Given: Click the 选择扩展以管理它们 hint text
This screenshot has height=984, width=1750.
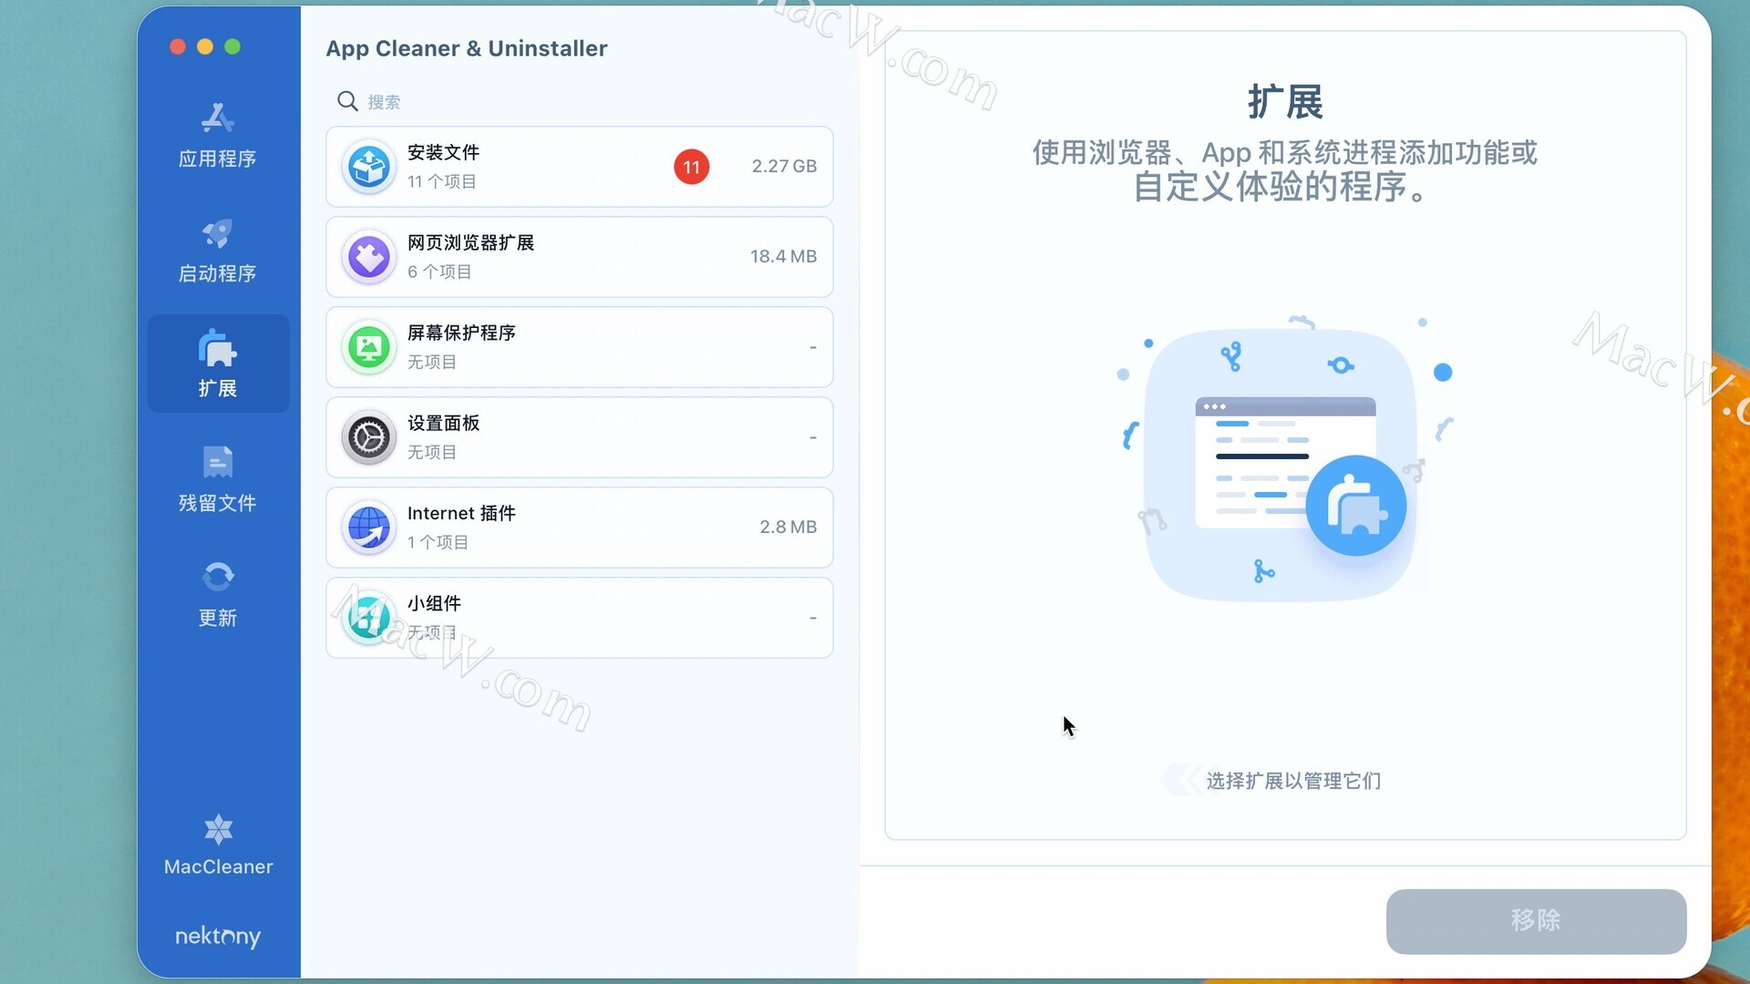Looking at the screenshot, I should point(1293,781).
